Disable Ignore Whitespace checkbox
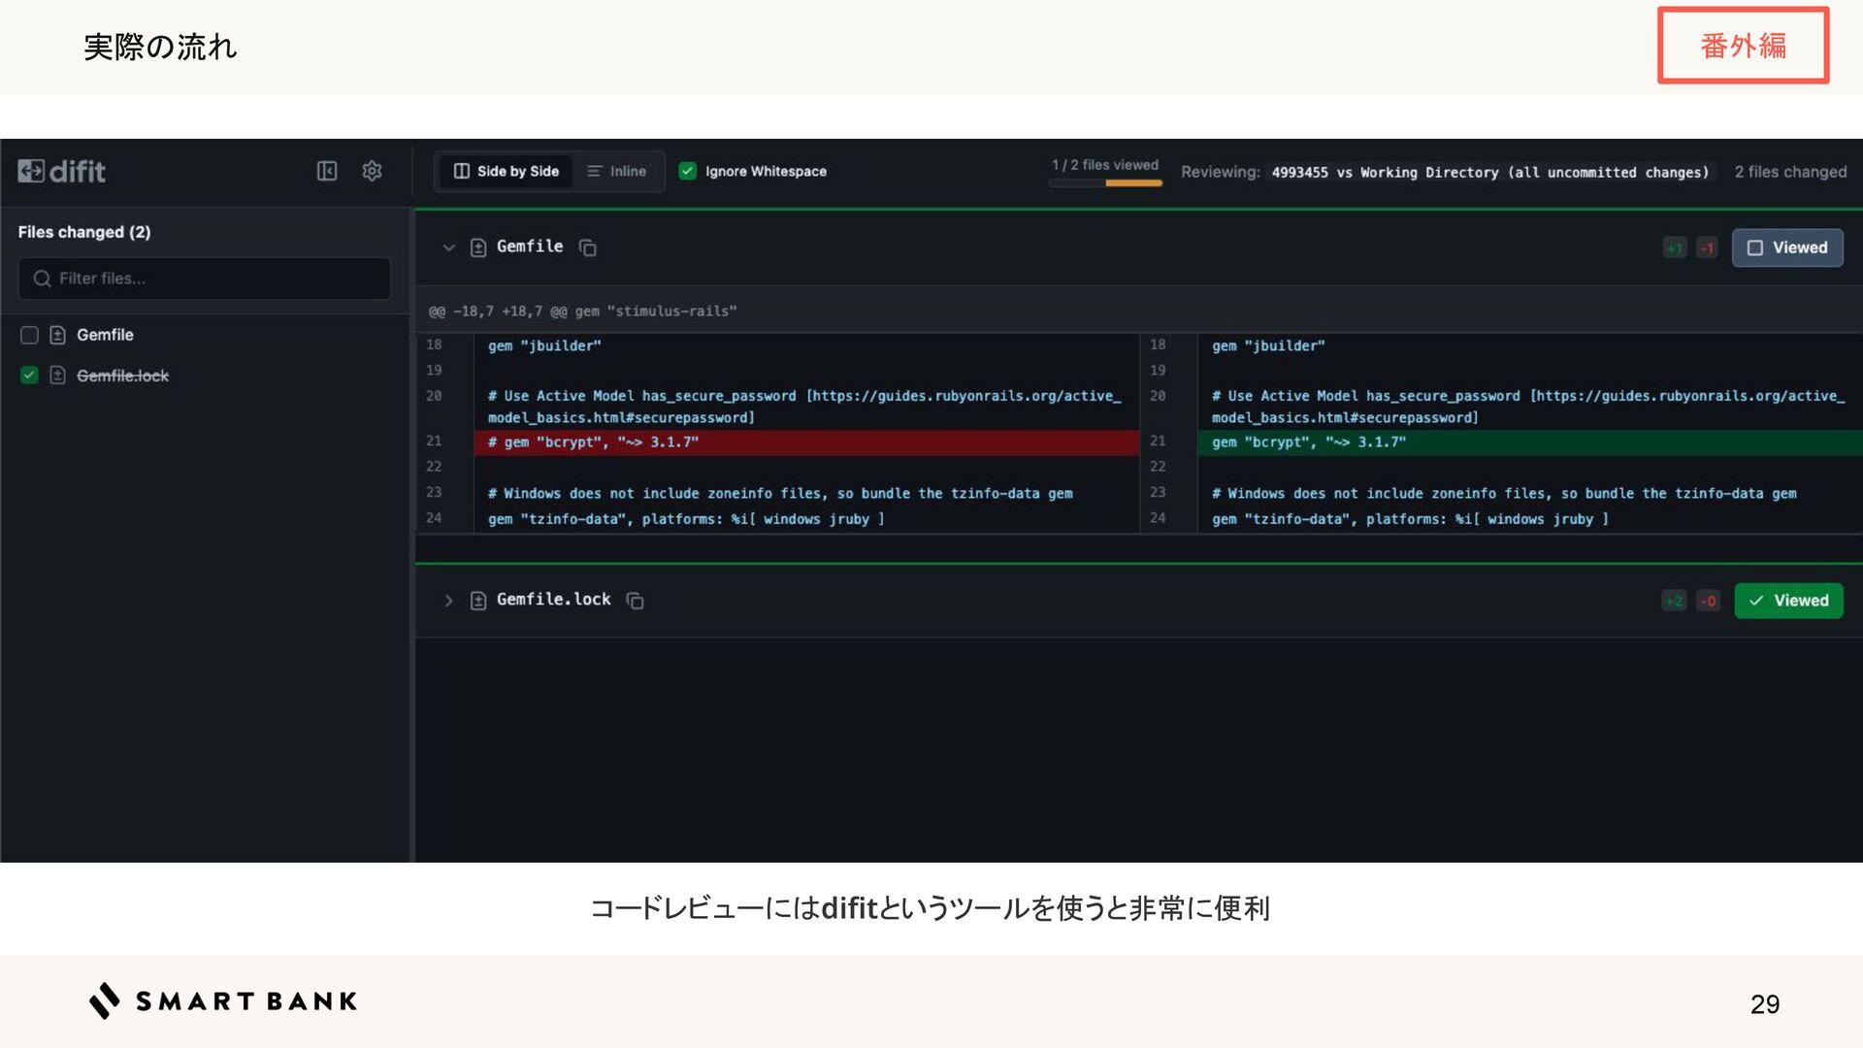The height and width of the screenshot is (1048, 1863). [x=688, y=171]
